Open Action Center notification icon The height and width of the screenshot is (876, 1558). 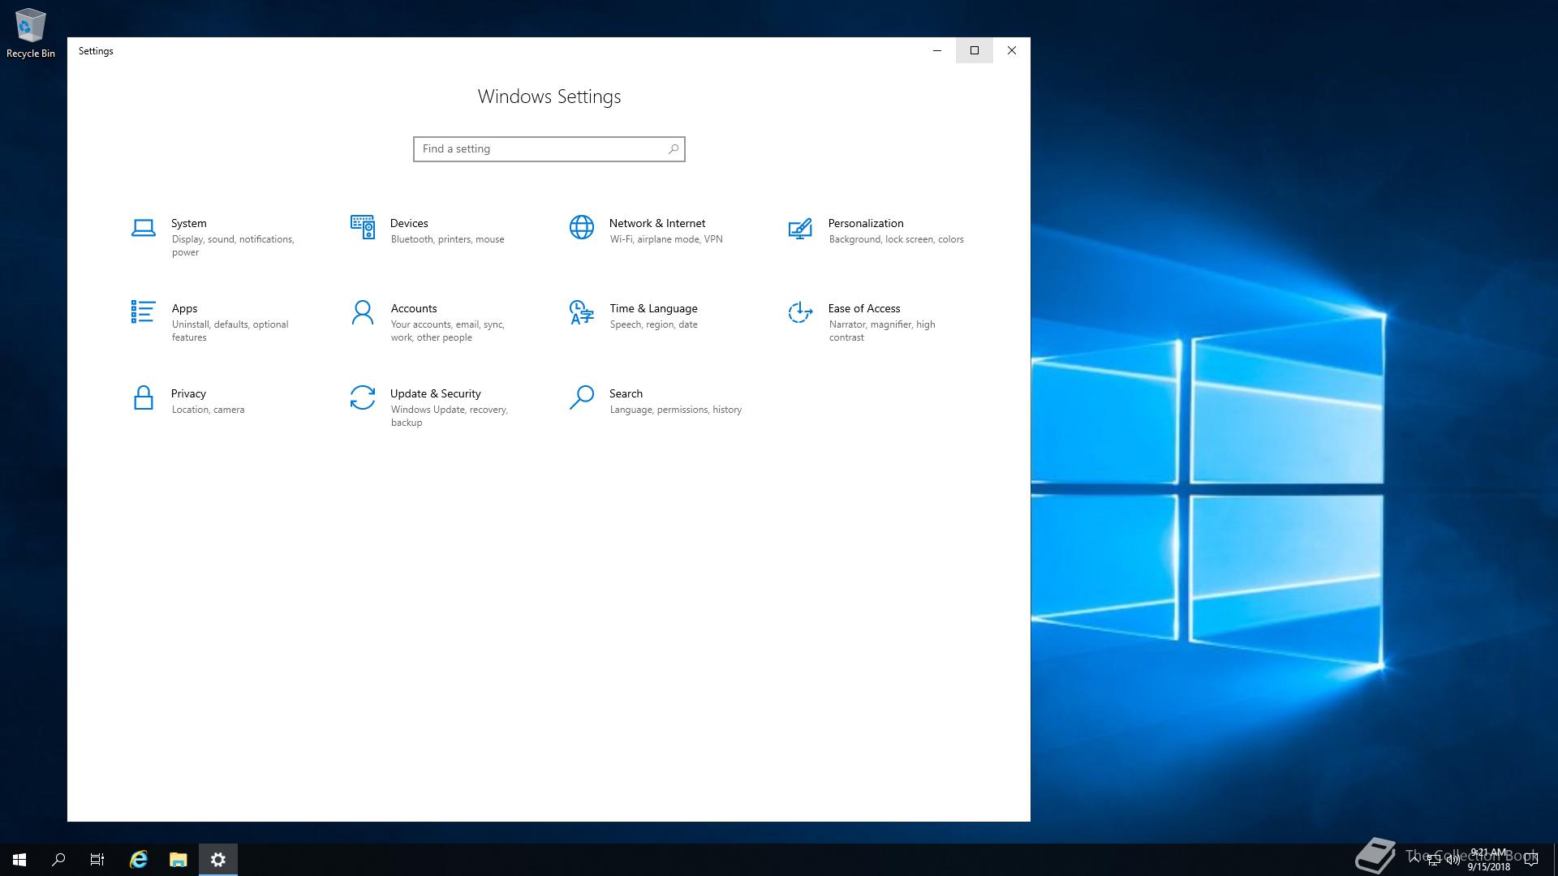[x=1531, y=860]
